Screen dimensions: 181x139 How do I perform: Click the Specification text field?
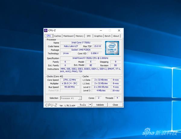91,58
